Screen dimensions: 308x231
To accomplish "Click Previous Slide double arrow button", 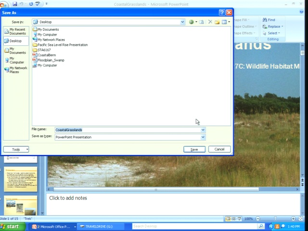I will tap(302, 180).
